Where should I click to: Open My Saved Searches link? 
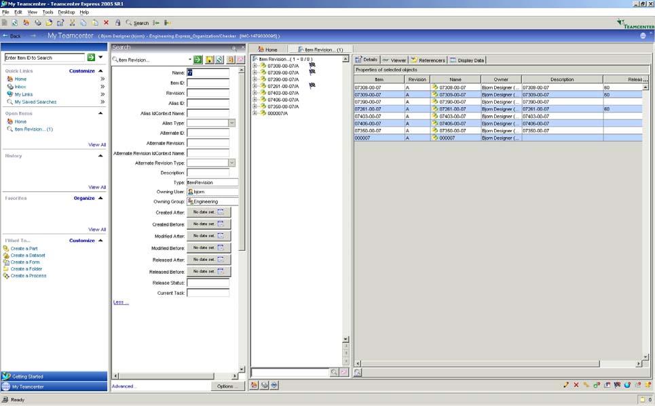tap(35, 102)
